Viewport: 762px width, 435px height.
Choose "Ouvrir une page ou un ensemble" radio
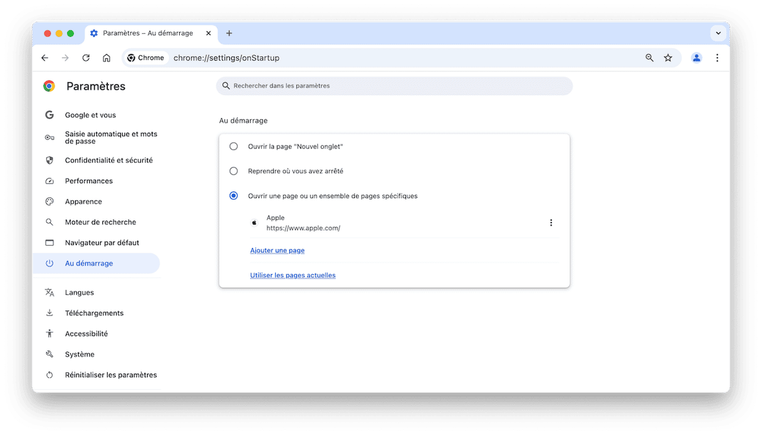point(234,196)
